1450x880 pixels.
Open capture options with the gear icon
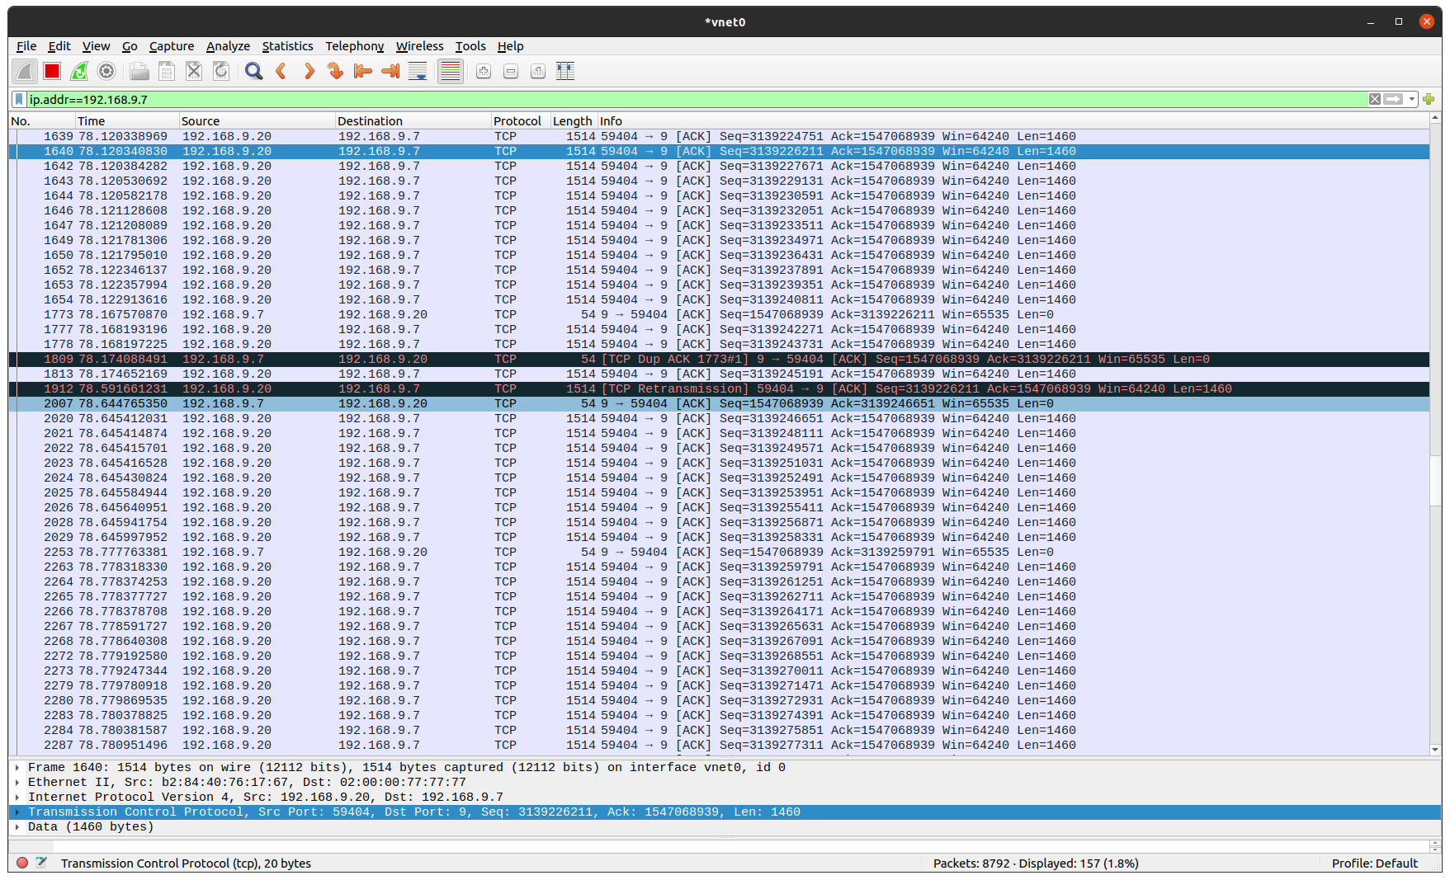[x=106, y=72]
